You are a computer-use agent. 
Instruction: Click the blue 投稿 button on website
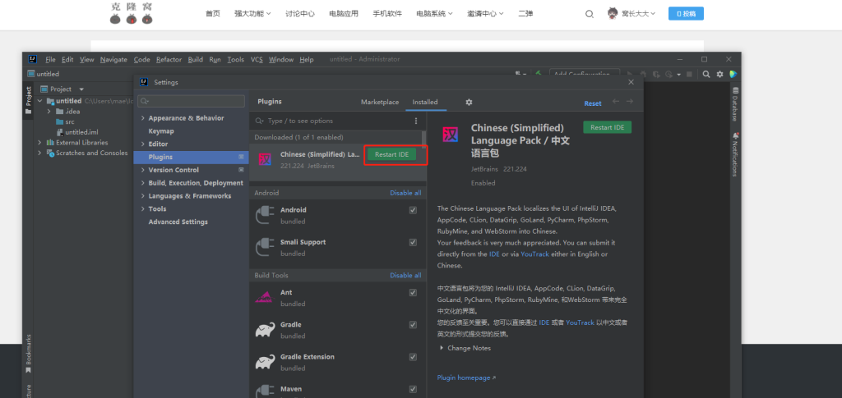coord(686,14)
